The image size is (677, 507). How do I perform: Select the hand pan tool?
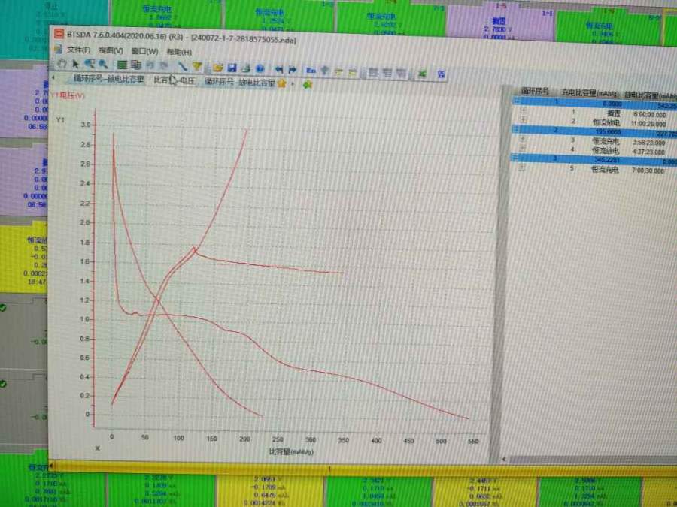pyautogui.click(x=62, y=65)
